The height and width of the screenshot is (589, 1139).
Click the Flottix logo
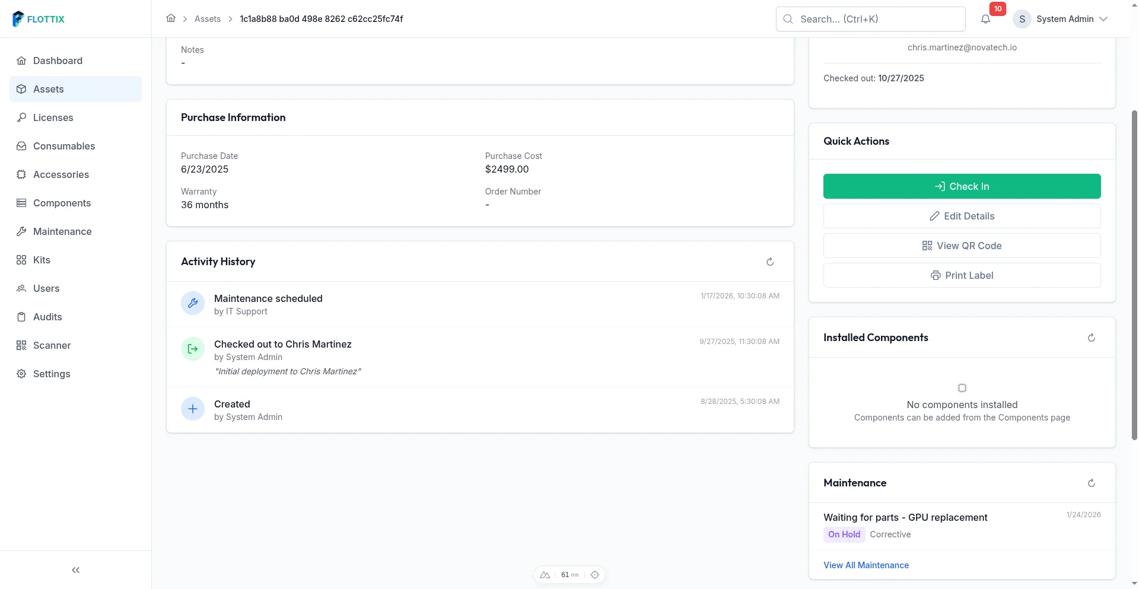pyautogui.click(x=39, y=19)
